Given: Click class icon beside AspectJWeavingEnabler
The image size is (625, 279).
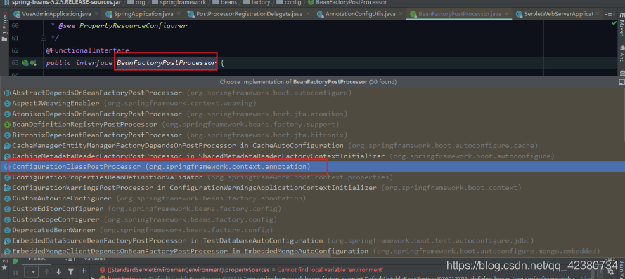Looking at the screenshot, I should (x=7, y=103).
